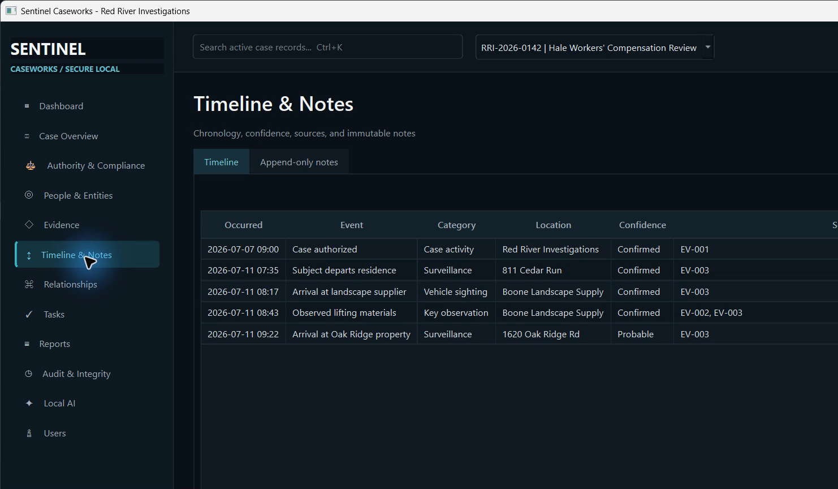Focus the Search active case records field

(328, 47)
